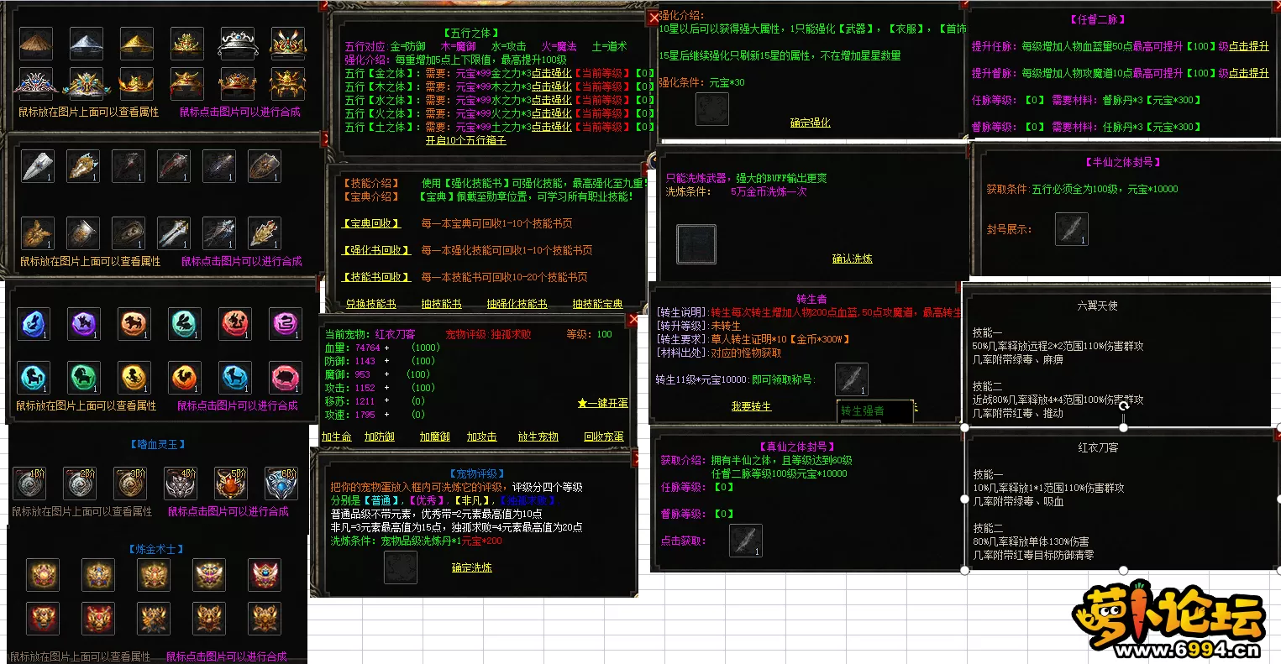Select the 抽强化技能书 option
Image resolution: width=1281 pixels, height=664 pixels.
pyautogui.click(x=517, y=304)
